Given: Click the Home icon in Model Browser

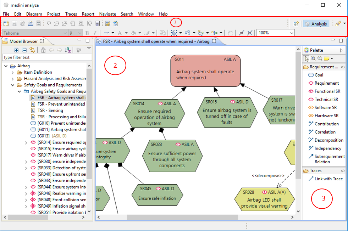Looking at the screenshot, I should pos(43,50).
